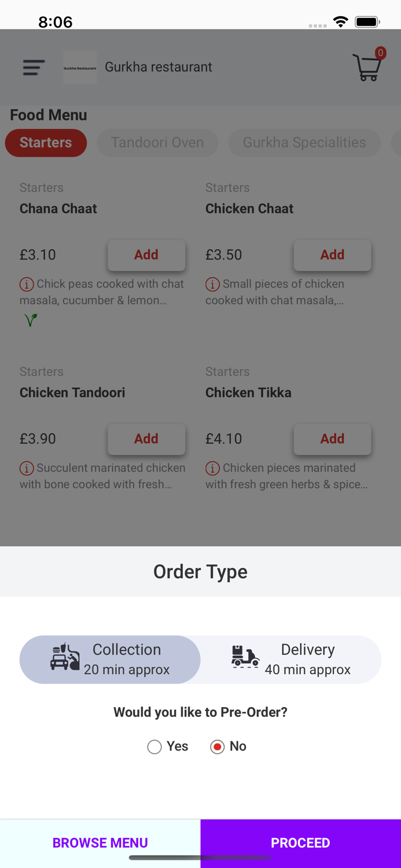Click the info icon beside Chicken Tikka description
401x868 pixels.
click(212, 468)
